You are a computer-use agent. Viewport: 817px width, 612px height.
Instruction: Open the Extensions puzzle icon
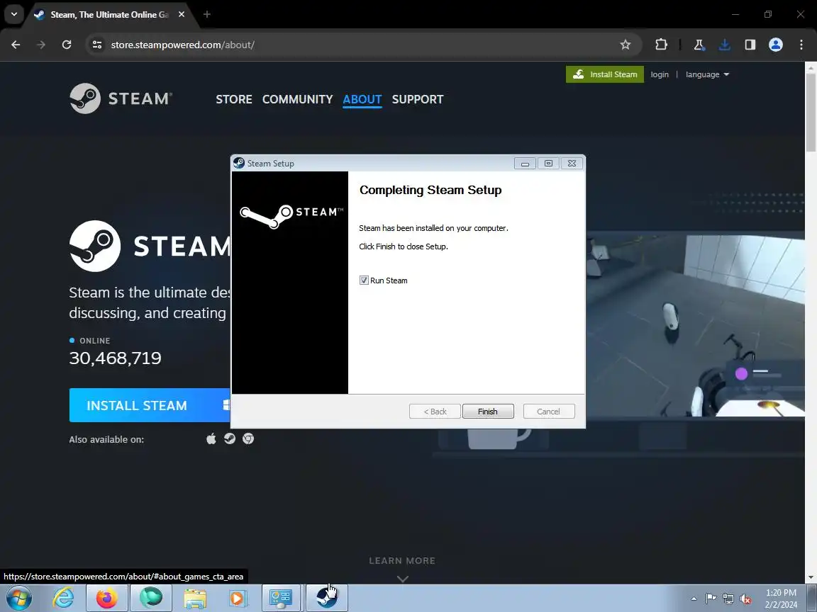[x=661, y=45]
